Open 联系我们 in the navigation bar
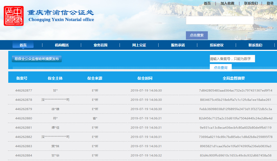This screenshot has height=161, width=277. pos(255,45)
